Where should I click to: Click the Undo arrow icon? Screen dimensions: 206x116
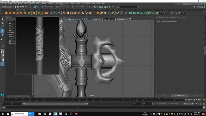point(23,7)
